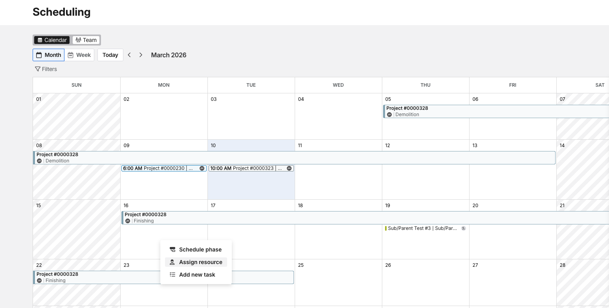This screenshot has height=308, width=609.
Task: Expand the Filters panel
Action: pos(46,69)
